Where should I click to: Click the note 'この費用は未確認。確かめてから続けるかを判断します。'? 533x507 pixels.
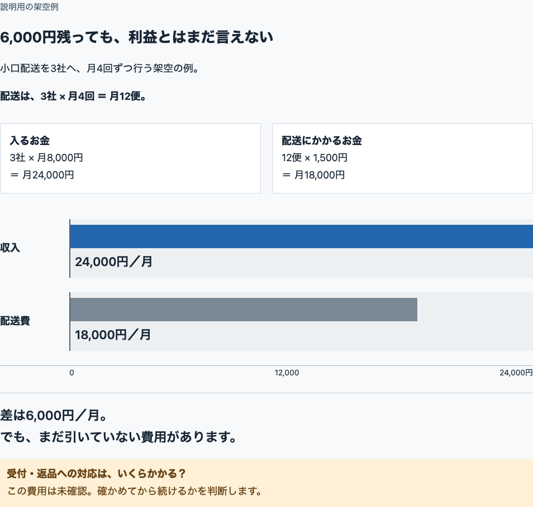click(x=135, y=491)
